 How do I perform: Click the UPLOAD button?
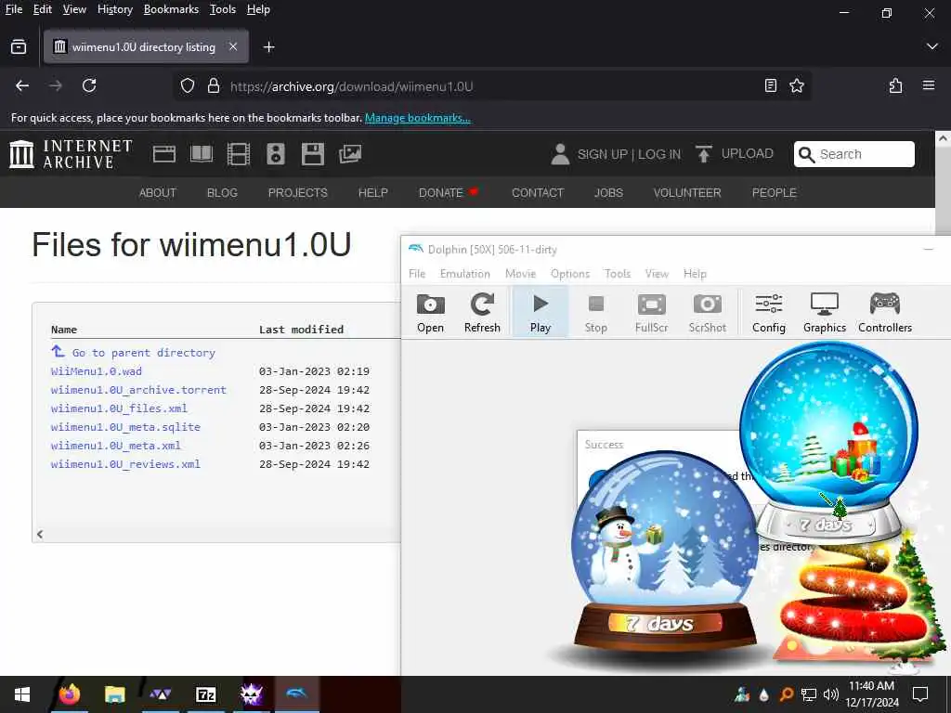click(735, 154)
